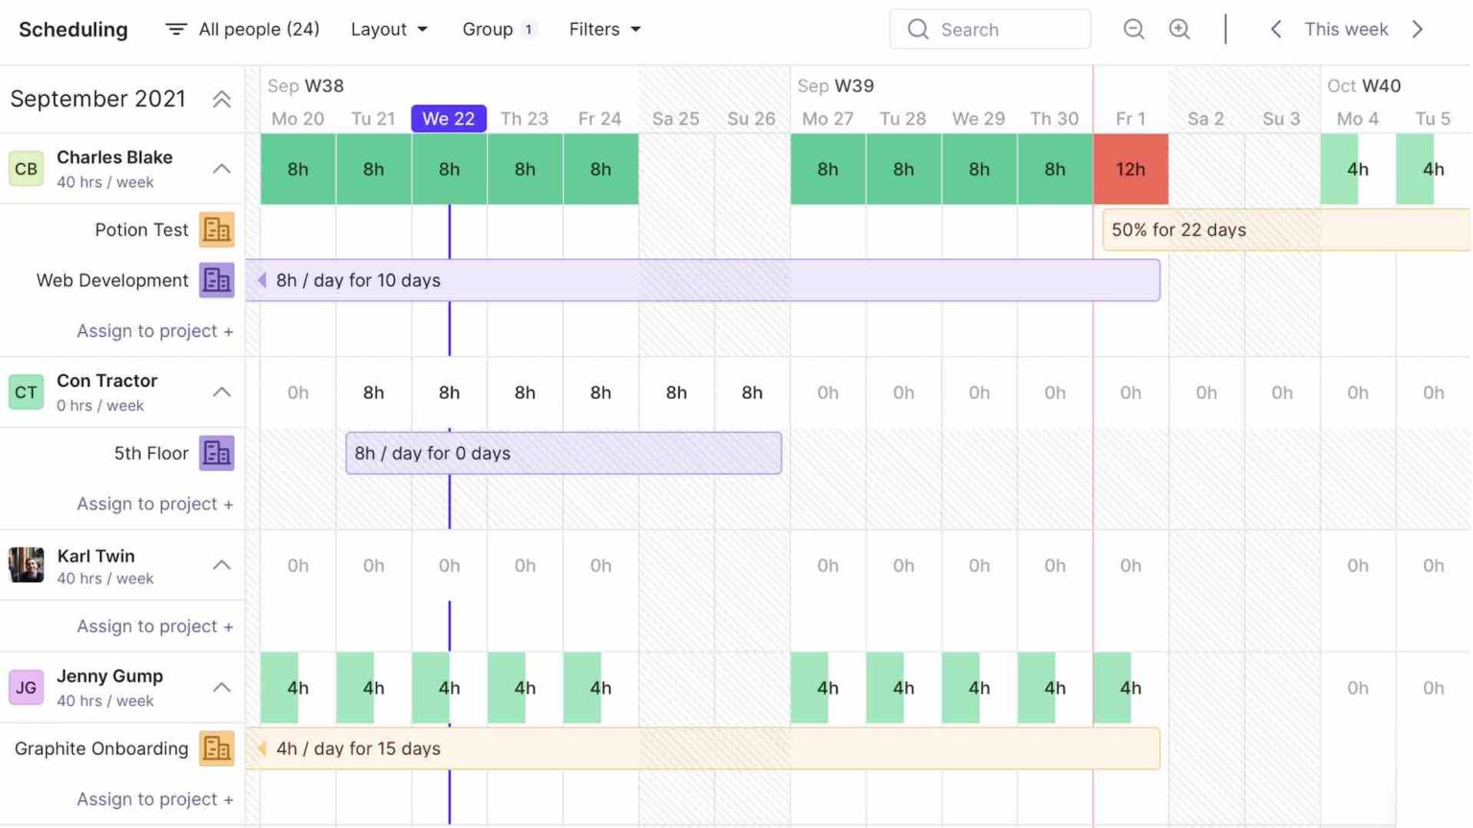
Task: Click the filter icon beside All people
Action: 176,29
